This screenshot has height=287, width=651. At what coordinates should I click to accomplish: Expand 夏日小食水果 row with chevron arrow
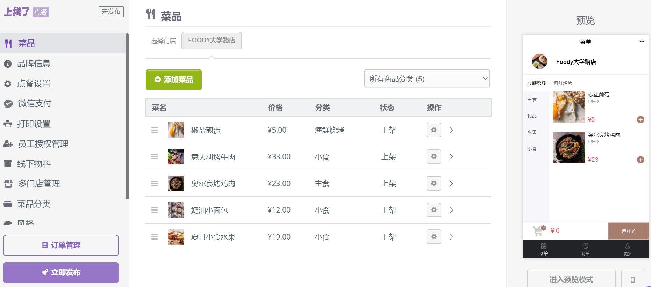(x=451, y=237)
